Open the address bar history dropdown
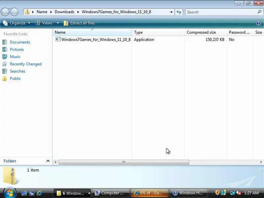The image size is (264, 198). pos(171,12)
